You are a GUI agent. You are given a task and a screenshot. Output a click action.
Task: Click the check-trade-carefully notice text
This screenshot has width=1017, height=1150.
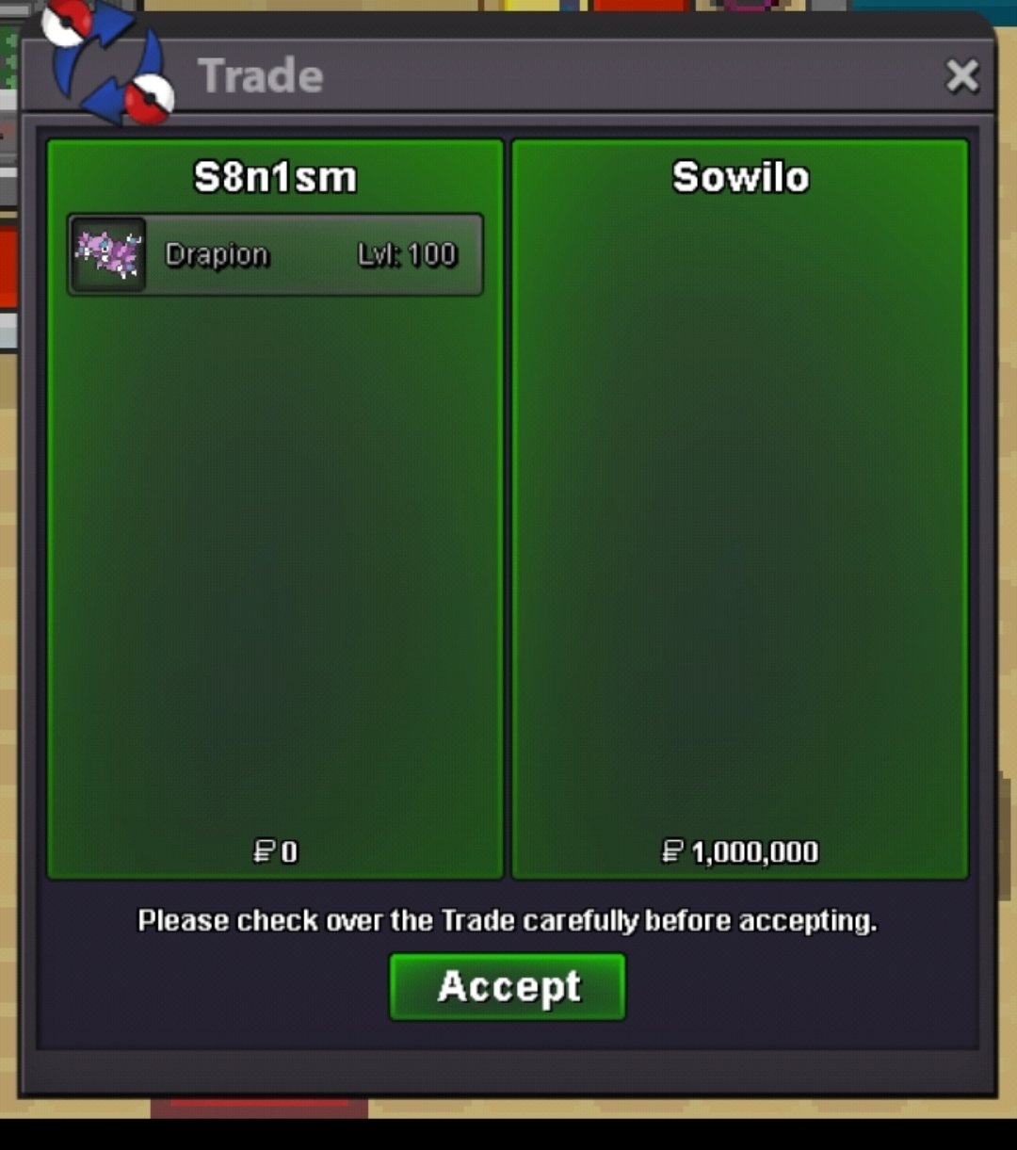(x=508, y=920)
